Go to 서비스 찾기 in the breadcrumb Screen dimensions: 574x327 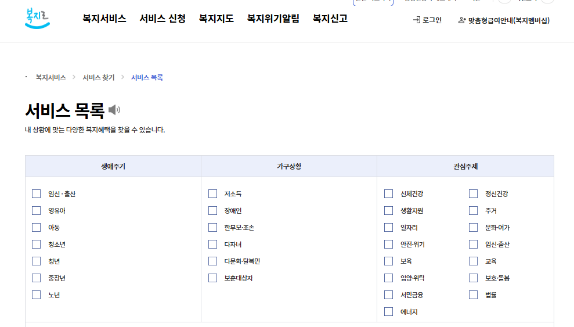tap(99, 77)
